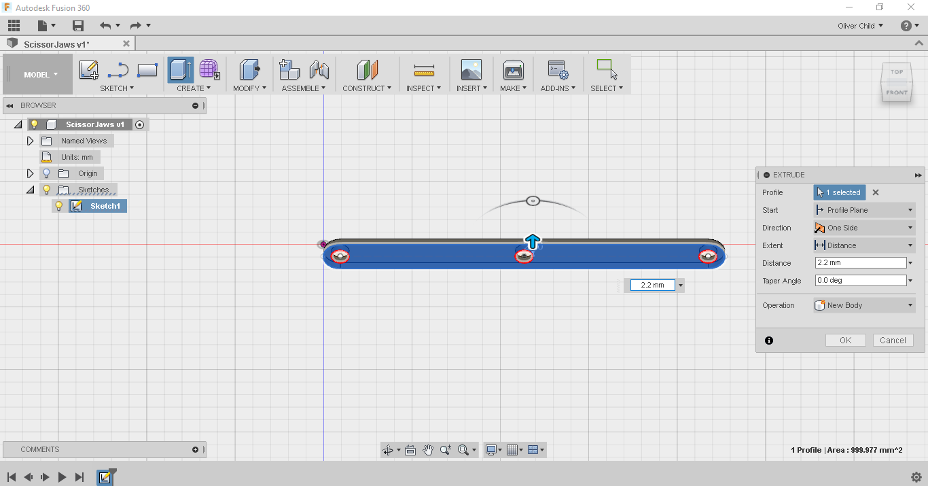Click the Distance value field showing 2.2 mm
This screenshot has height=486, width=928.
point(859,262)
